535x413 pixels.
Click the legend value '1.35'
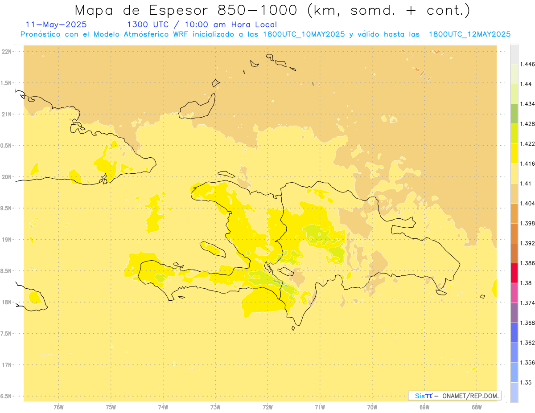pyautogui.click(x=525, y=382)
